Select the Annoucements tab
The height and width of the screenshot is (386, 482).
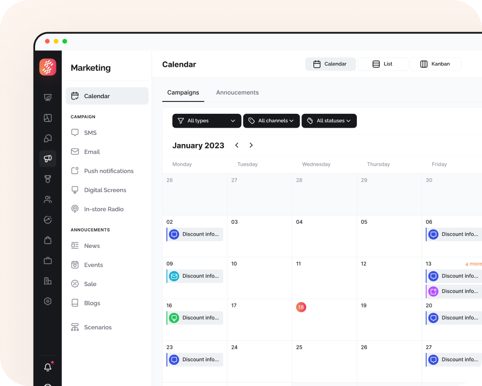coord(237,93)
